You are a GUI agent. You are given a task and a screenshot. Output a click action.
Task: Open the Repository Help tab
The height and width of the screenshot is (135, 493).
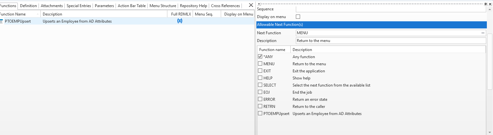coord(194,6)
